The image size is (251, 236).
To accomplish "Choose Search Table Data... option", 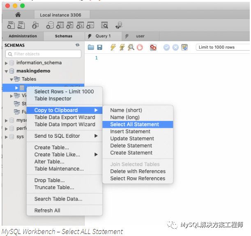I will (64, 199).
